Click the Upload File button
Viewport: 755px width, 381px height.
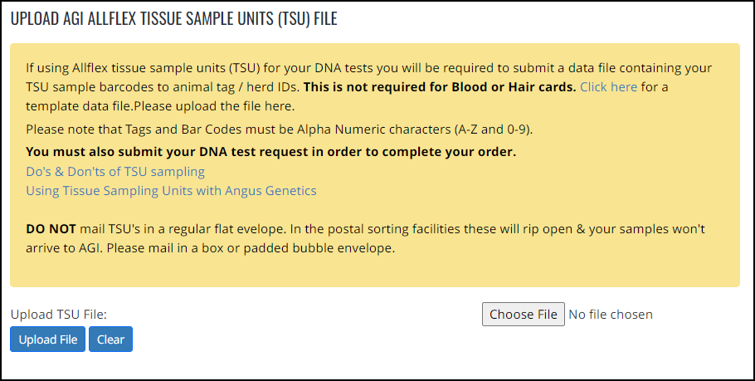[47, 339]
